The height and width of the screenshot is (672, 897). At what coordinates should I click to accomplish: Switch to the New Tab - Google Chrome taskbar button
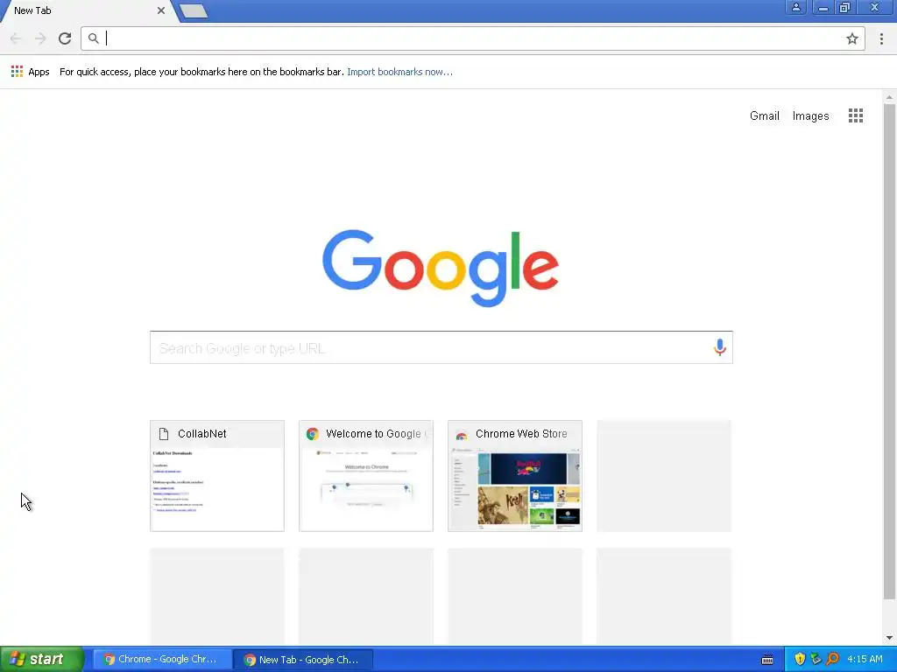pos(303,660)
